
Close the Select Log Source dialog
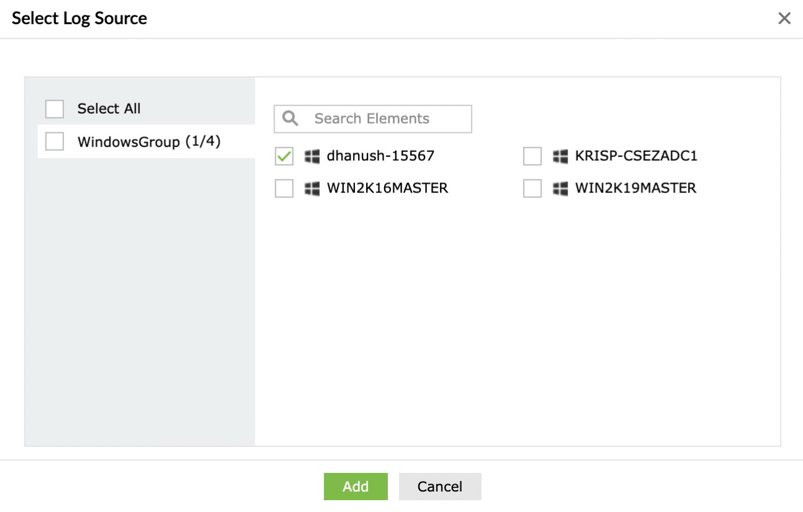tap(785, 19)
